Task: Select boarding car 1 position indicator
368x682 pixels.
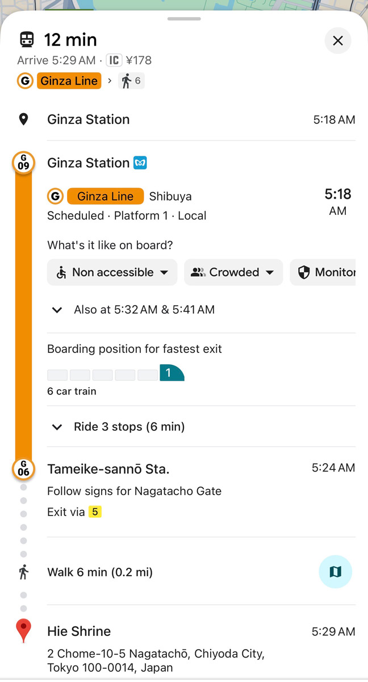Action: coord(172,373)
